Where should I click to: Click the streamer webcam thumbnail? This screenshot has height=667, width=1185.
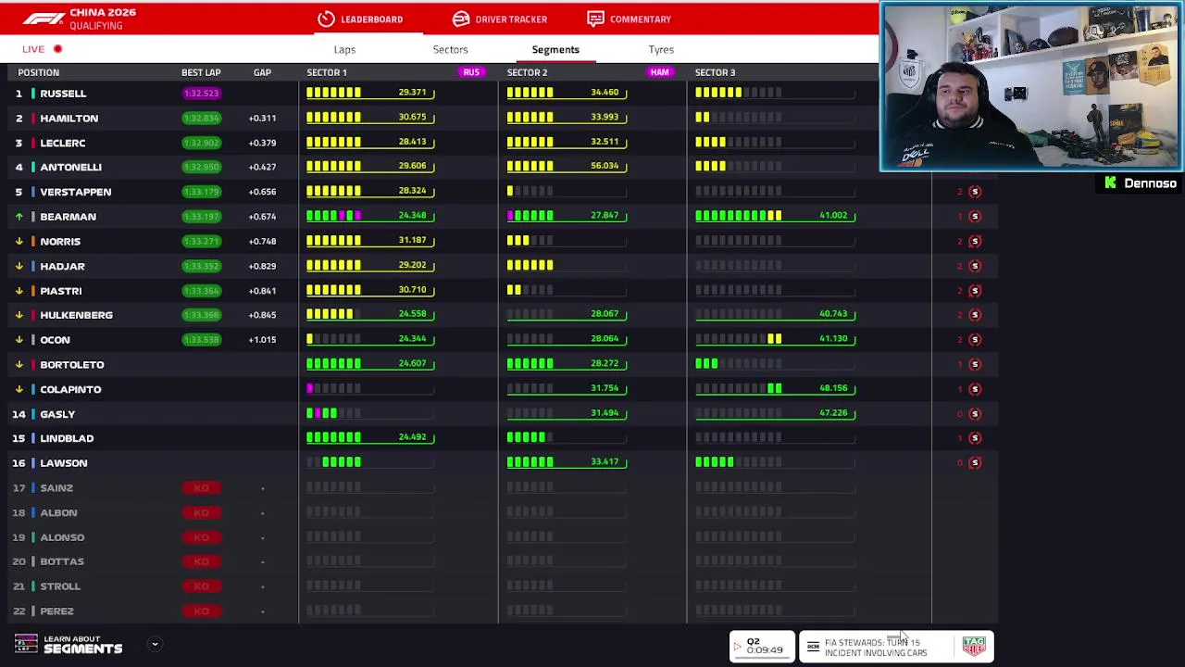(1031, 88)
